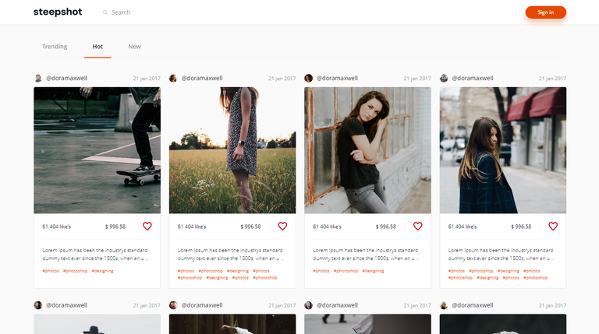Select the Hot tab
Viewport: 599px width, 334px height.
[x=97, y=47]
